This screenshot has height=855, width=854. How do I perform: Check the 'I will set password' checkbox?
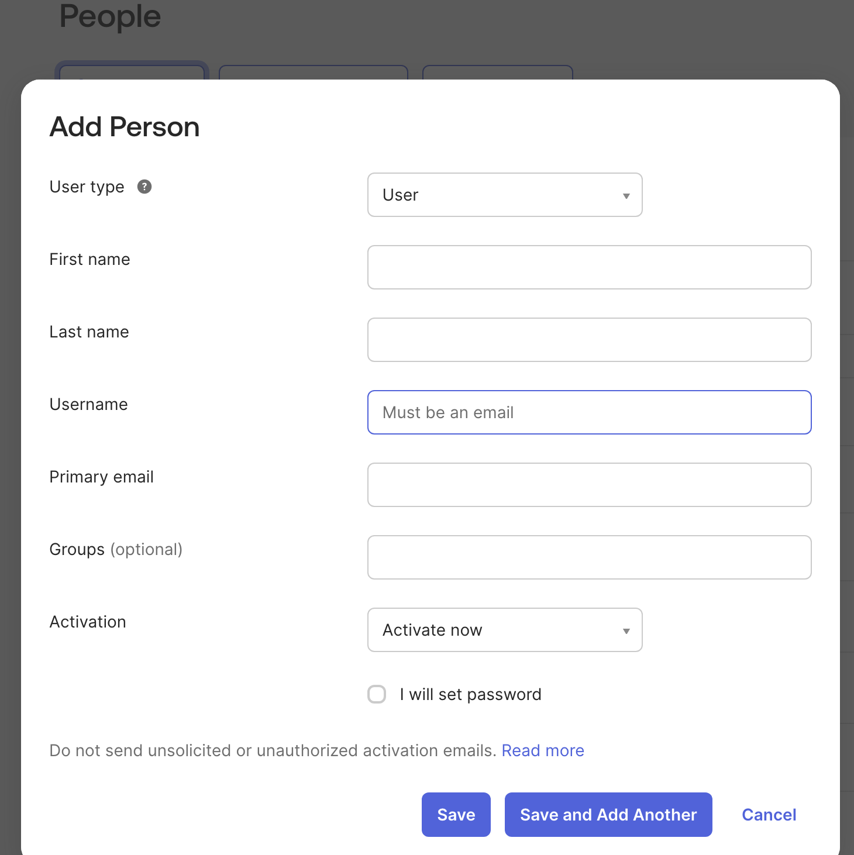point(377,694)
